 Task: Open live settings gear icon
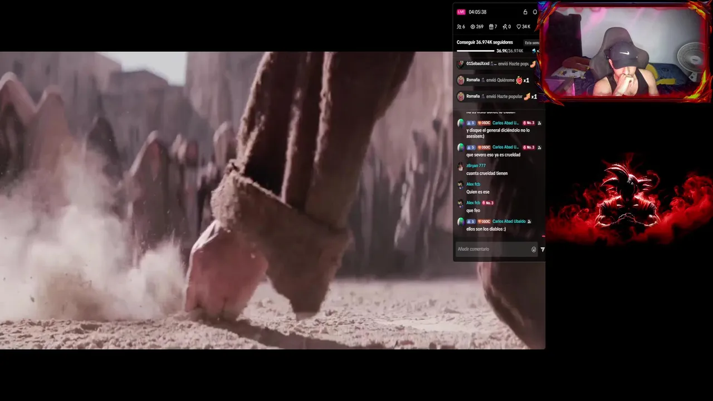(535, 12)
